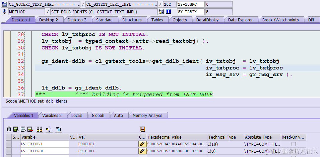The height and width of the screenshot is (157, 320).
Task: Click the orange save floppy disk icon
Action: [x=142, y=129]
